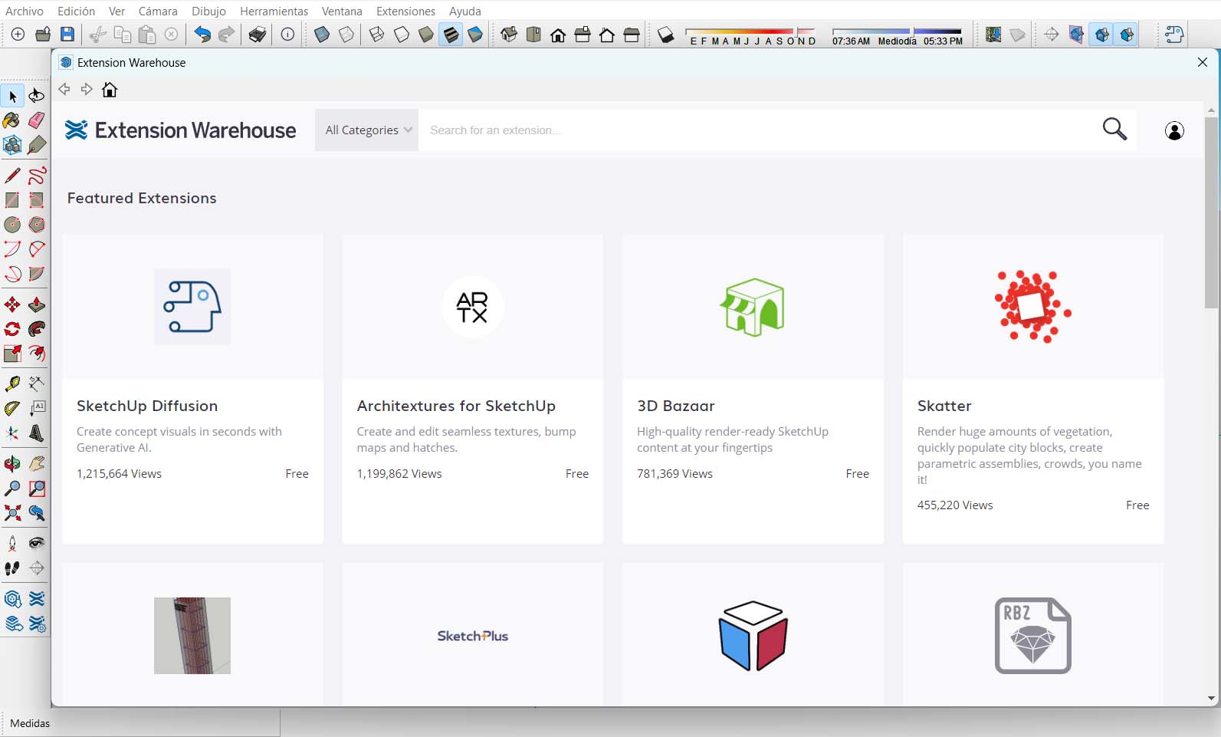The height and width of the screenshot is (737, 1221).
Task: Open the Dibujo menu
Action: 208,11
